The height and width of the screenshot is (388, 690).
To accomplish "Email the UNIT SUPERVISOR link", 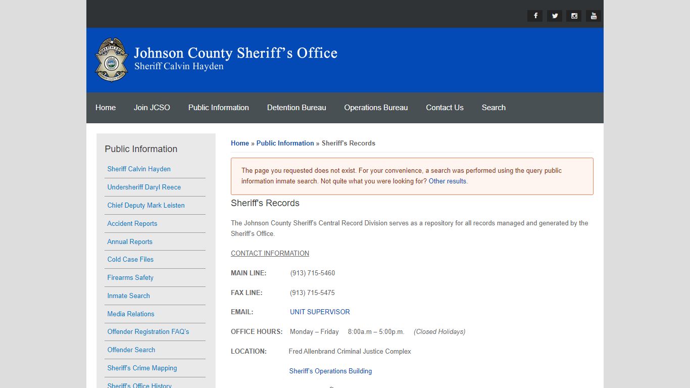I will click(320, 312).
